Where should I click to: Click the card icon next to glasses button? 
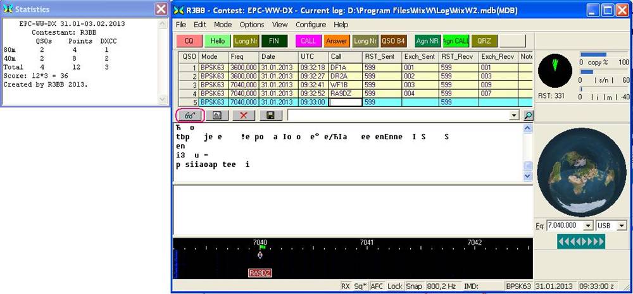(216, 116)
